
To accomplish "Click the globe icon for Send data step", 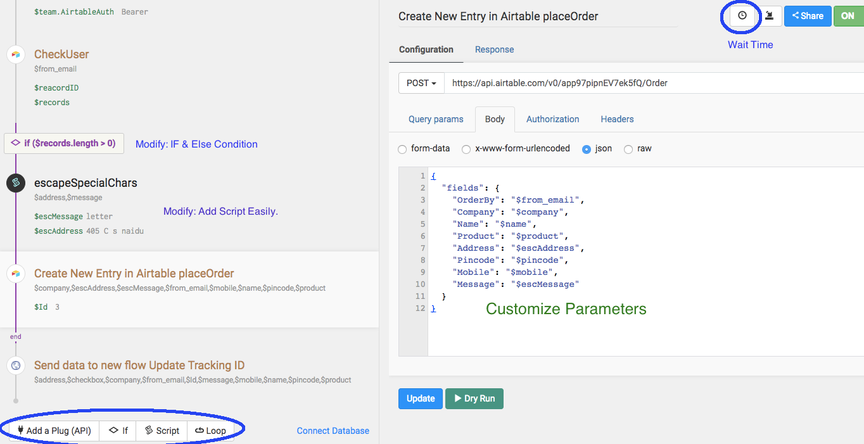I will tap(16, 365).
